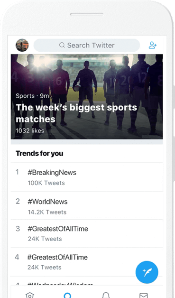
Task: Tap the add contacts person icon
Action: tap(153, 45)
